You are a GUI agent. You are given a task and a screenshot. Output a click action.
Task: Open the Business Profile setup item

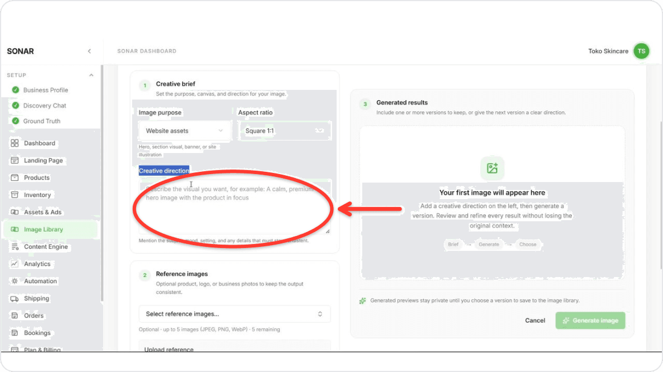click(x=45, y=90)
